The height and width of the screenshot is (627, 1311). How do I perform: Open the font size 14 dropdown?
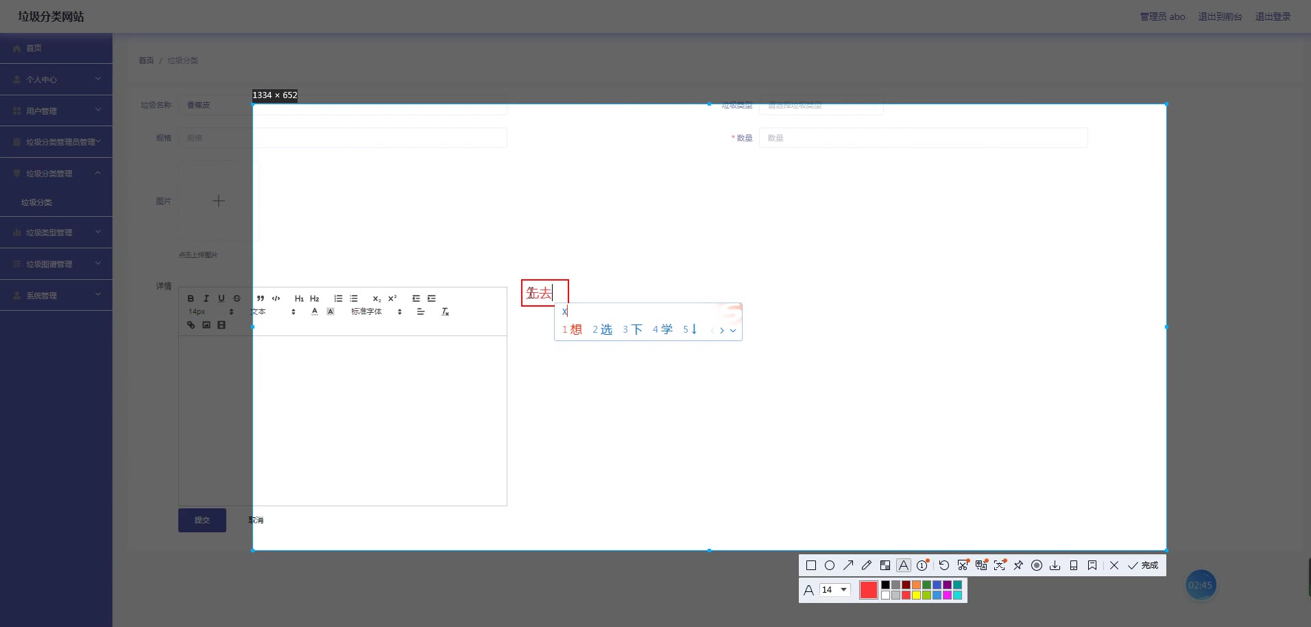[835, 590]
